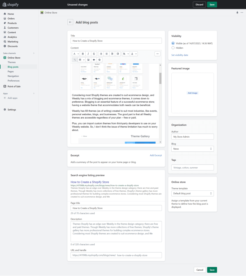246x276 pixels.
Task: Open the Blog dropdown showing News
Action: [192, 149]
